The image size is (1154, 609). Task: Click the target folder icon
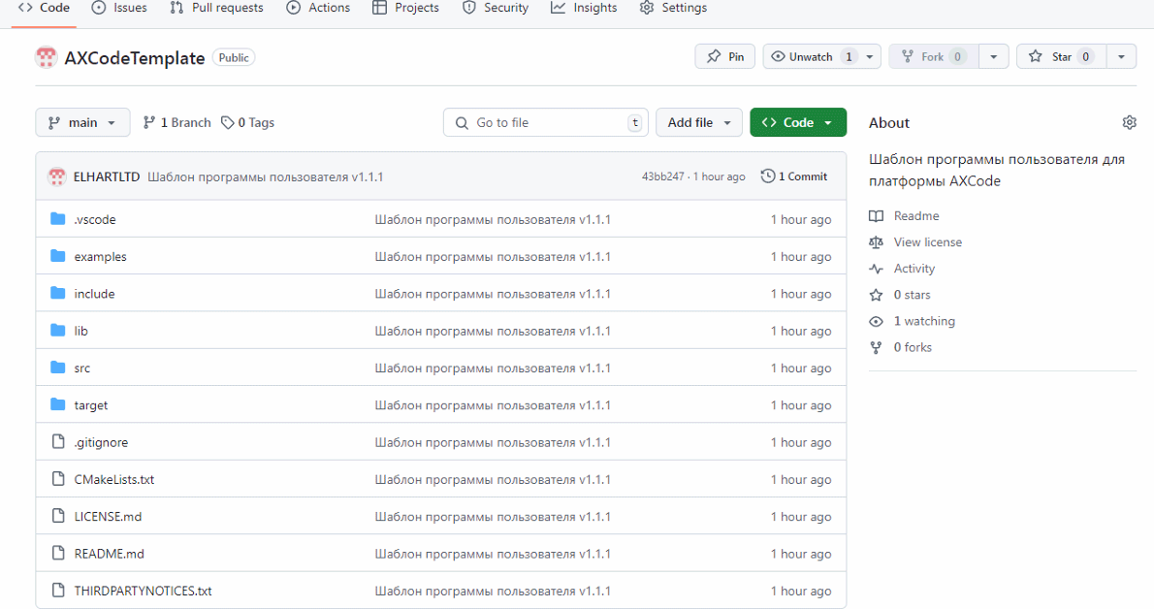tap(58, 404)
